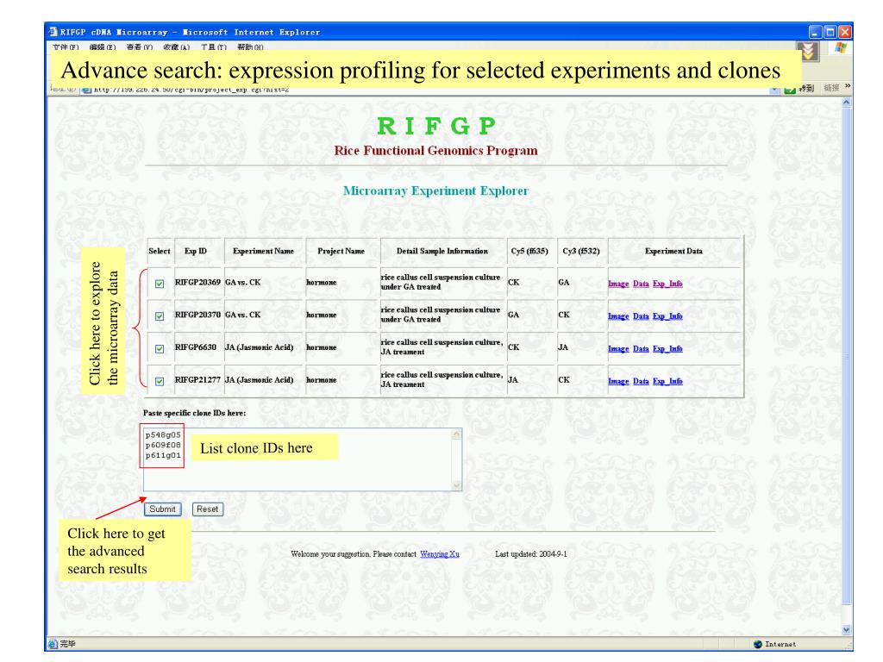The height and width of the screenshot is (662, 883).
Task: Toggle checkbox for experiment RIFGP20369
Action: tap(160, 284)
